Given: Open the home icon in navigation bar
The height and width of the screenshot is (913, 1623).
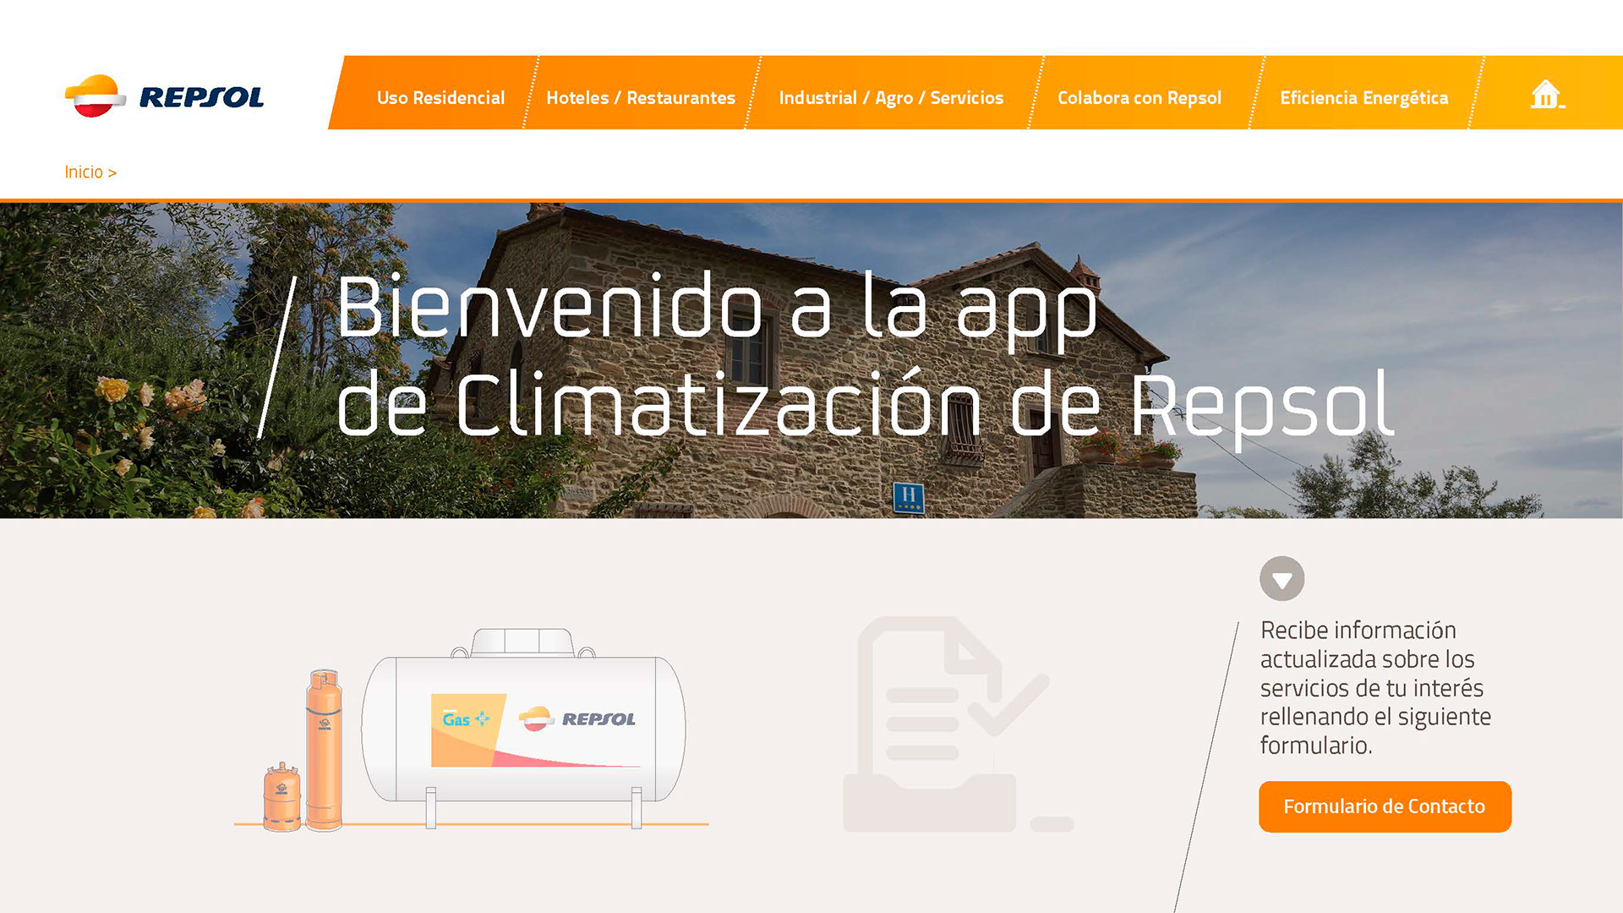Looking at the screenshot, I should pos(1547,95).
